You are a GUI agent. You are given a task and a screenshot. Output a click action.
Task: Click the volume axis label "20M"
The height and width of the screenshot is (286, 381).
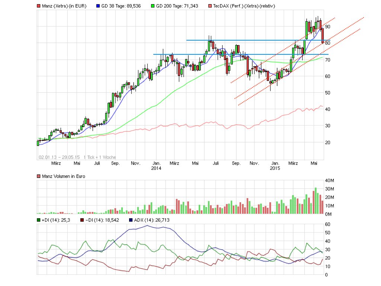click(330, 197)
